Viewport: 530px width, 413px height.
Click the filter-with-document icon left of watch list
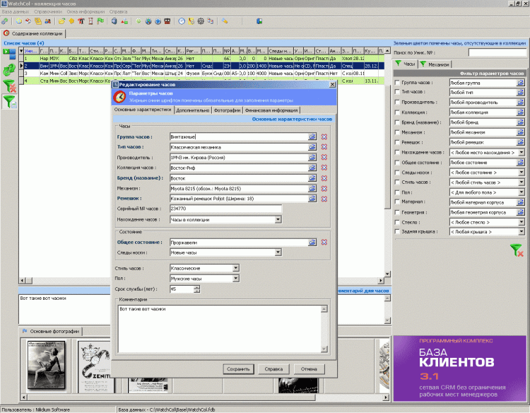9,102
